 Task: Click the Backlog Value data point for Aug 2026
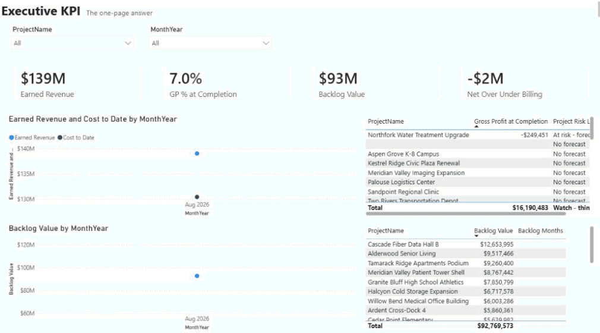tap(197, 276)
